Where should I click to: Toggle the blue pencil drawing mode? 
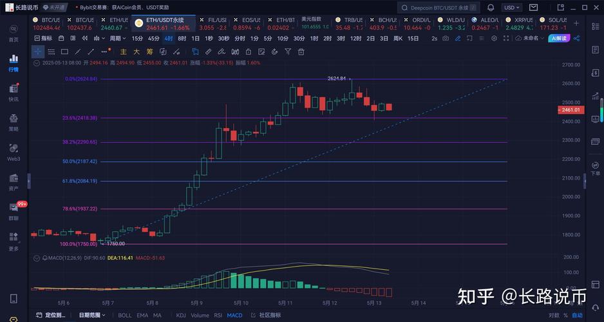coord(458,38)
